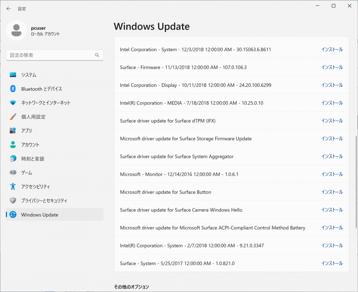Click the Windows Update sync icon
358x292 pixels.
tap(13, 215)
